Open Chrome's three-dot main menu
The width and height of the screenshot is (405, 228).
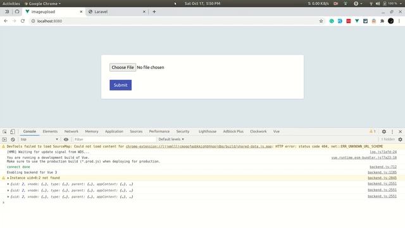399,21
